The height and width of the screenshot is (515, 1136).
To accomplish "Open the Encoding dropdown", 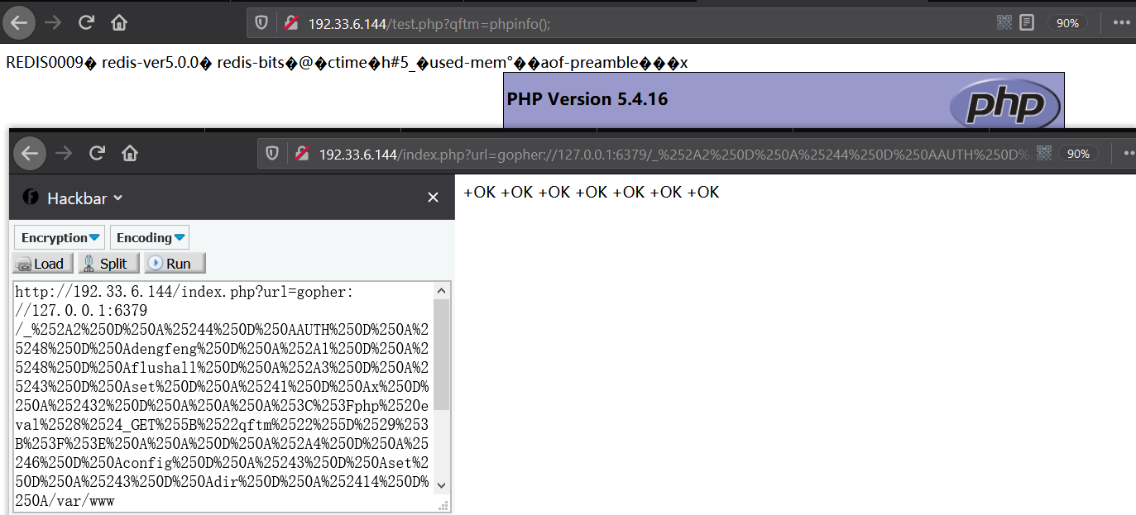I will 150,237.
